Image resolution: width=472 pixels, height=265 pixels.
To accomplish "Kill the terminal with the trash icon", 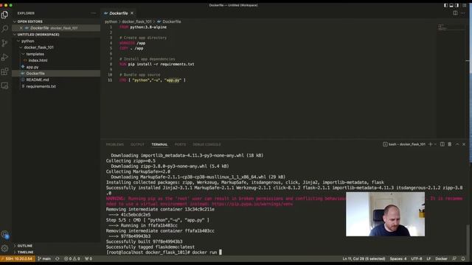I will [x=450, y=144].
